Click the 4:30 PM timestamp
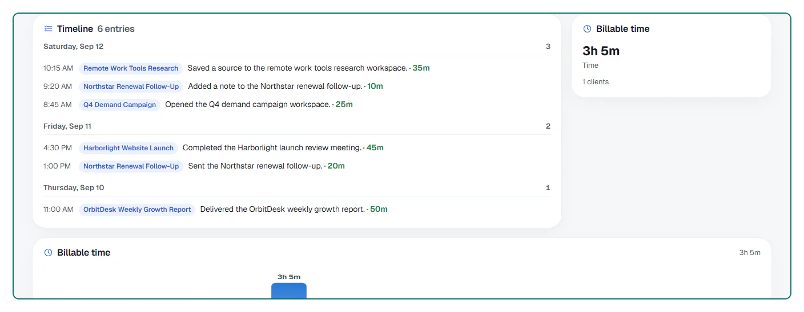Screen dimensions: 804x312 [x=58, y=148]
